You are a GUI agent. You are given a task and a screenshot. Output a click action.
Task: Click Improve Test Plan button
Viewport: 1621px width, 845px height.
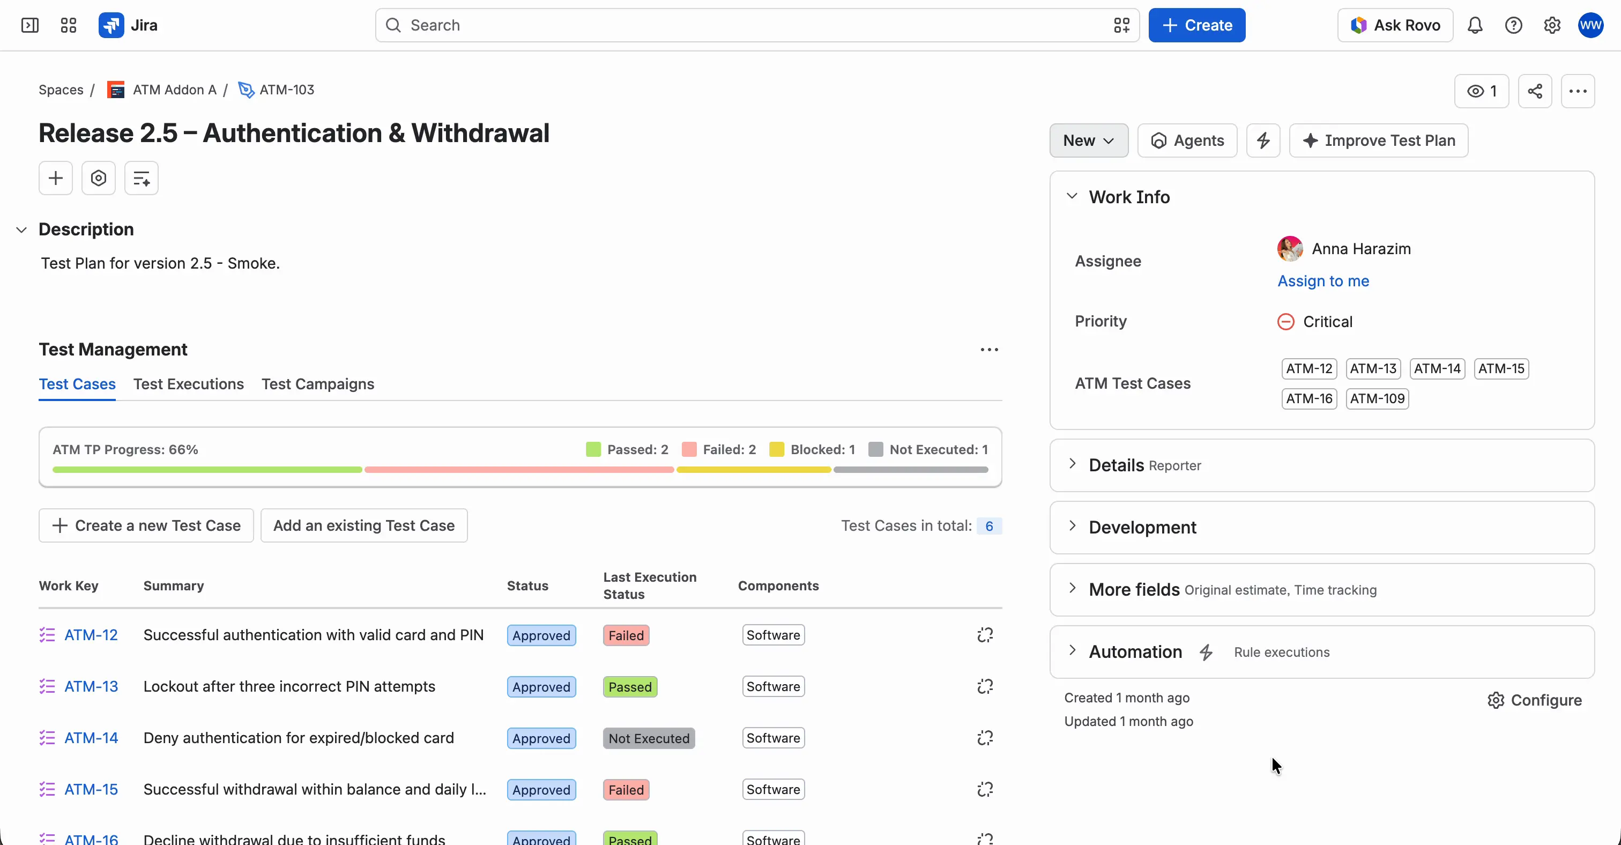pos(1378,140)
